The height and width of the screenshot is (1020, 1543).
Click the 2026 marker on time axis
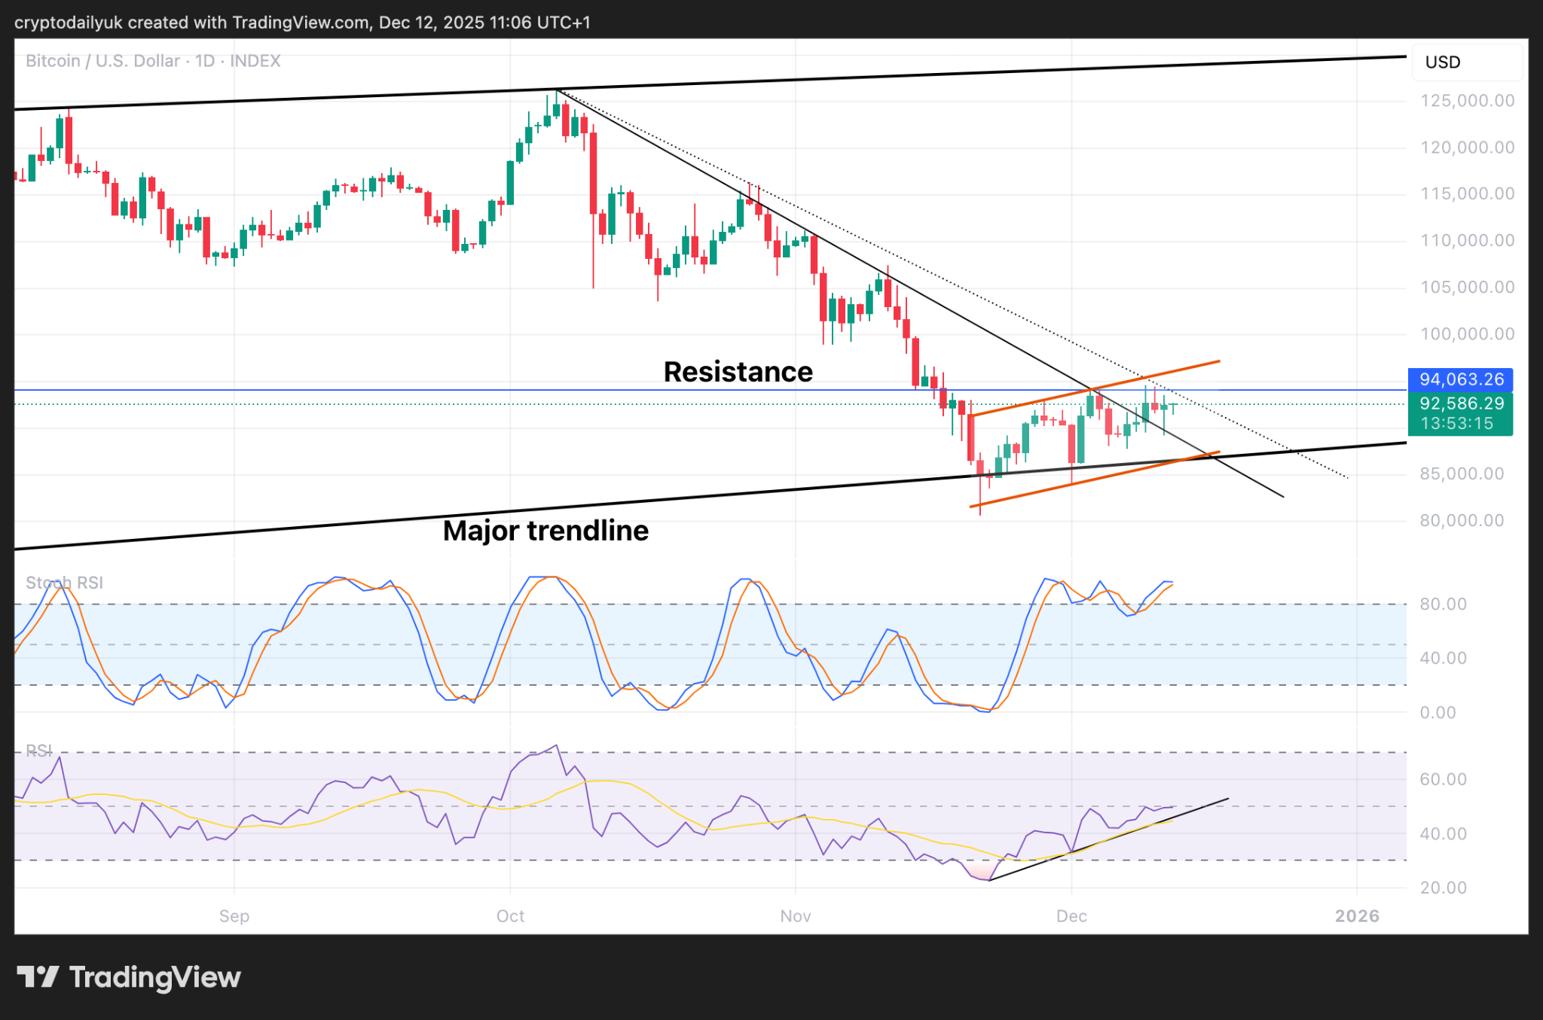(x=1357, y=916)
